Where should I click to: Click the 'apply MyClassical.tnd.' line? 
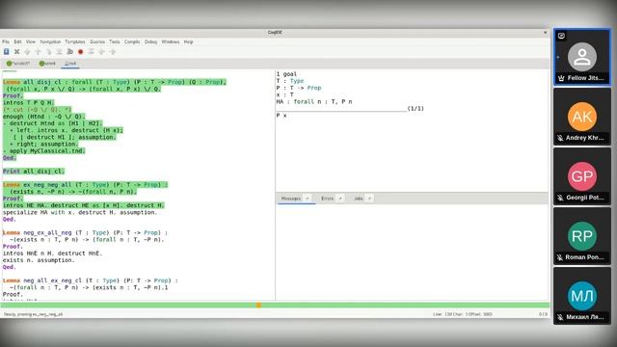[43, 150]
